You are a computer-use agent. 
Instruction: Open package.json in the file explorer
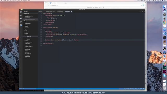(x=27, y=55)
